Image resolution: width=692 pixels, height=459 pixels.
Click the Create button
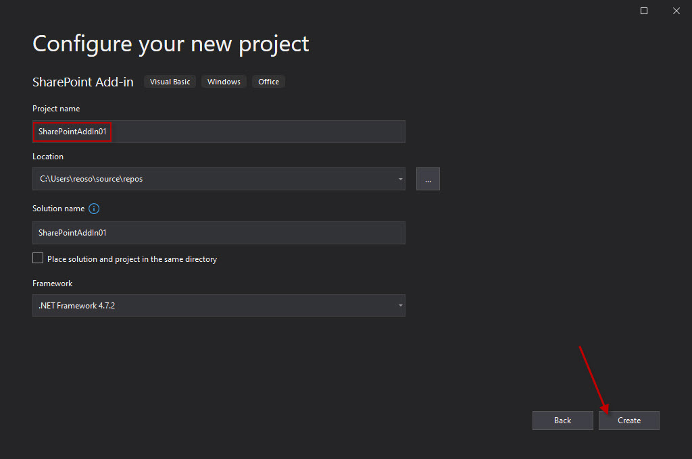pos(629,421)
